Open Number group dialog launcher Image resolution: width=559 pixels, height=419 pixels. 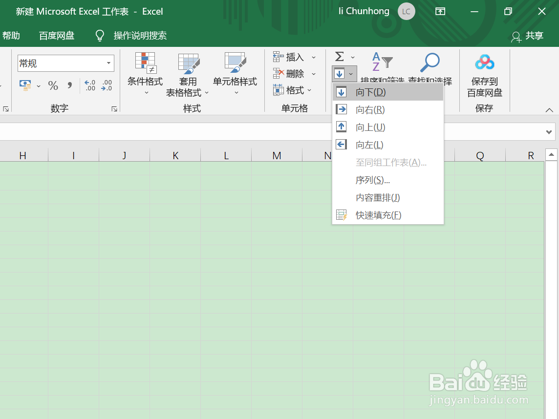point(114,109)
